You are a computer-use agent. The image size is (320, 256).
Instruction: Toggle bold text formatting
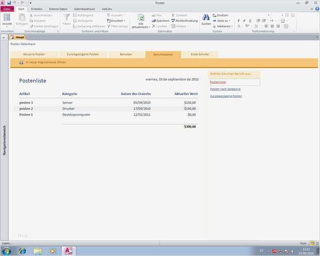click(238, 21)
